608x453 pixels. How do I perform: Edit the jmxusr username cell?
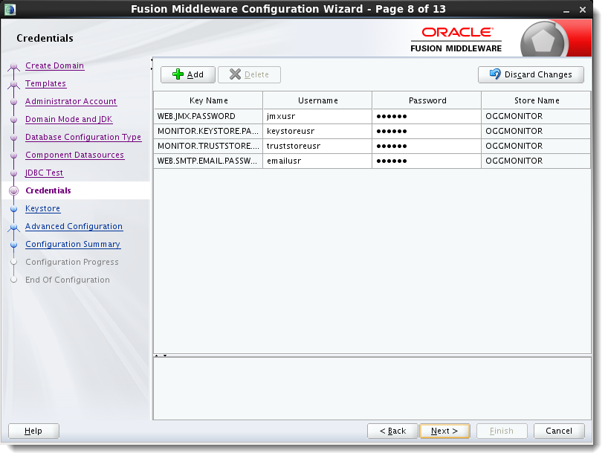(317, 117)
